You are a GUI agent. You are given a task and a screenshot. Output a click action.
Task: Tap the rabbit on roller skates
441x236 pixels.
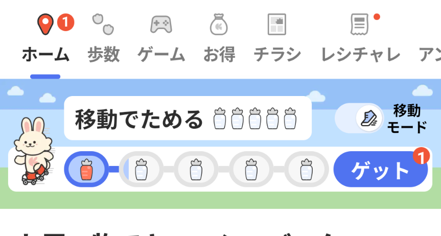tap(33, 151)
